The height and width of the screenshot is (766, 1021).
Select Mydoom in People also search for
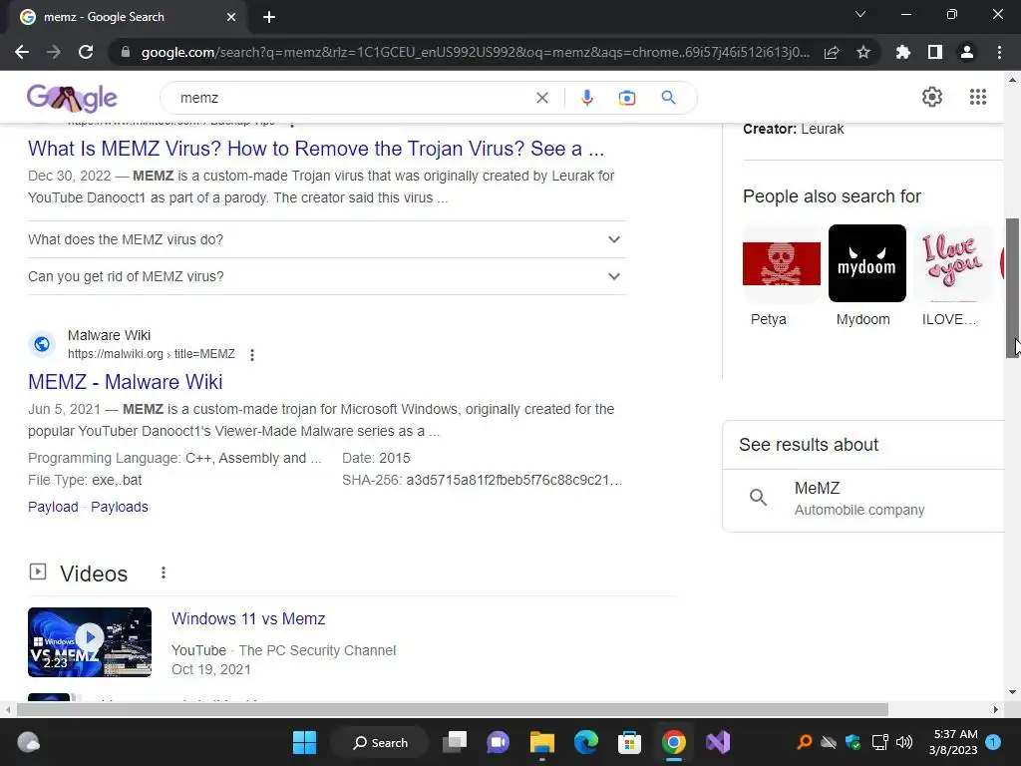click(866, 276)
